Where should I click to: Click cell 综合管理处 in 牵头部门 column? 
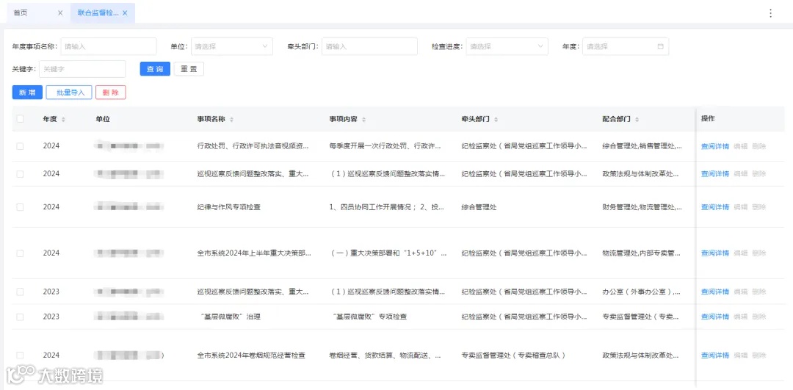coord(479,207)
